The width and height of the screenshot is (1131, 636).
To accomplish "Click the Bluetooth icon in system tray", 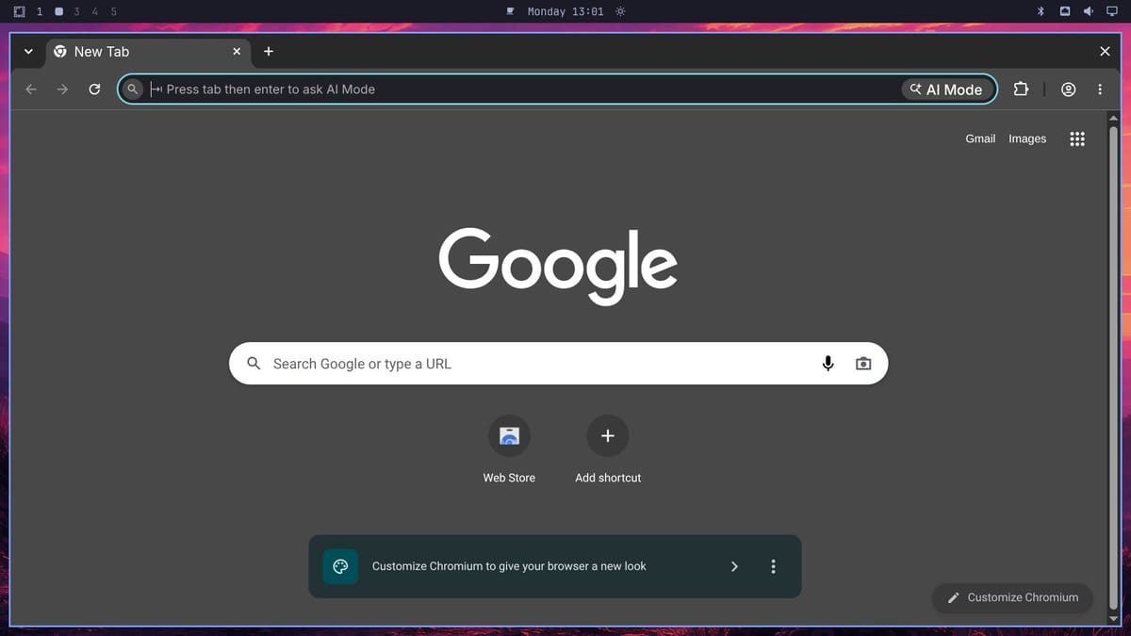I will coord(1041,11).
